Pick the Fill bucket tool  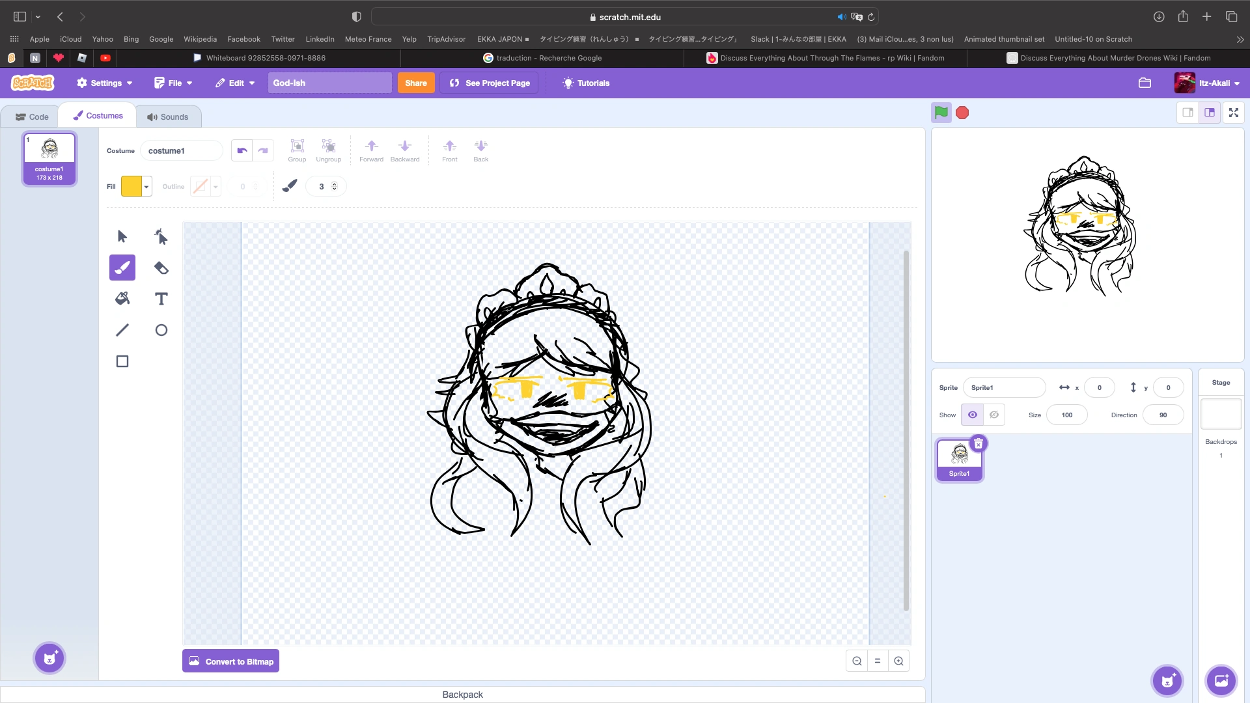122,299
